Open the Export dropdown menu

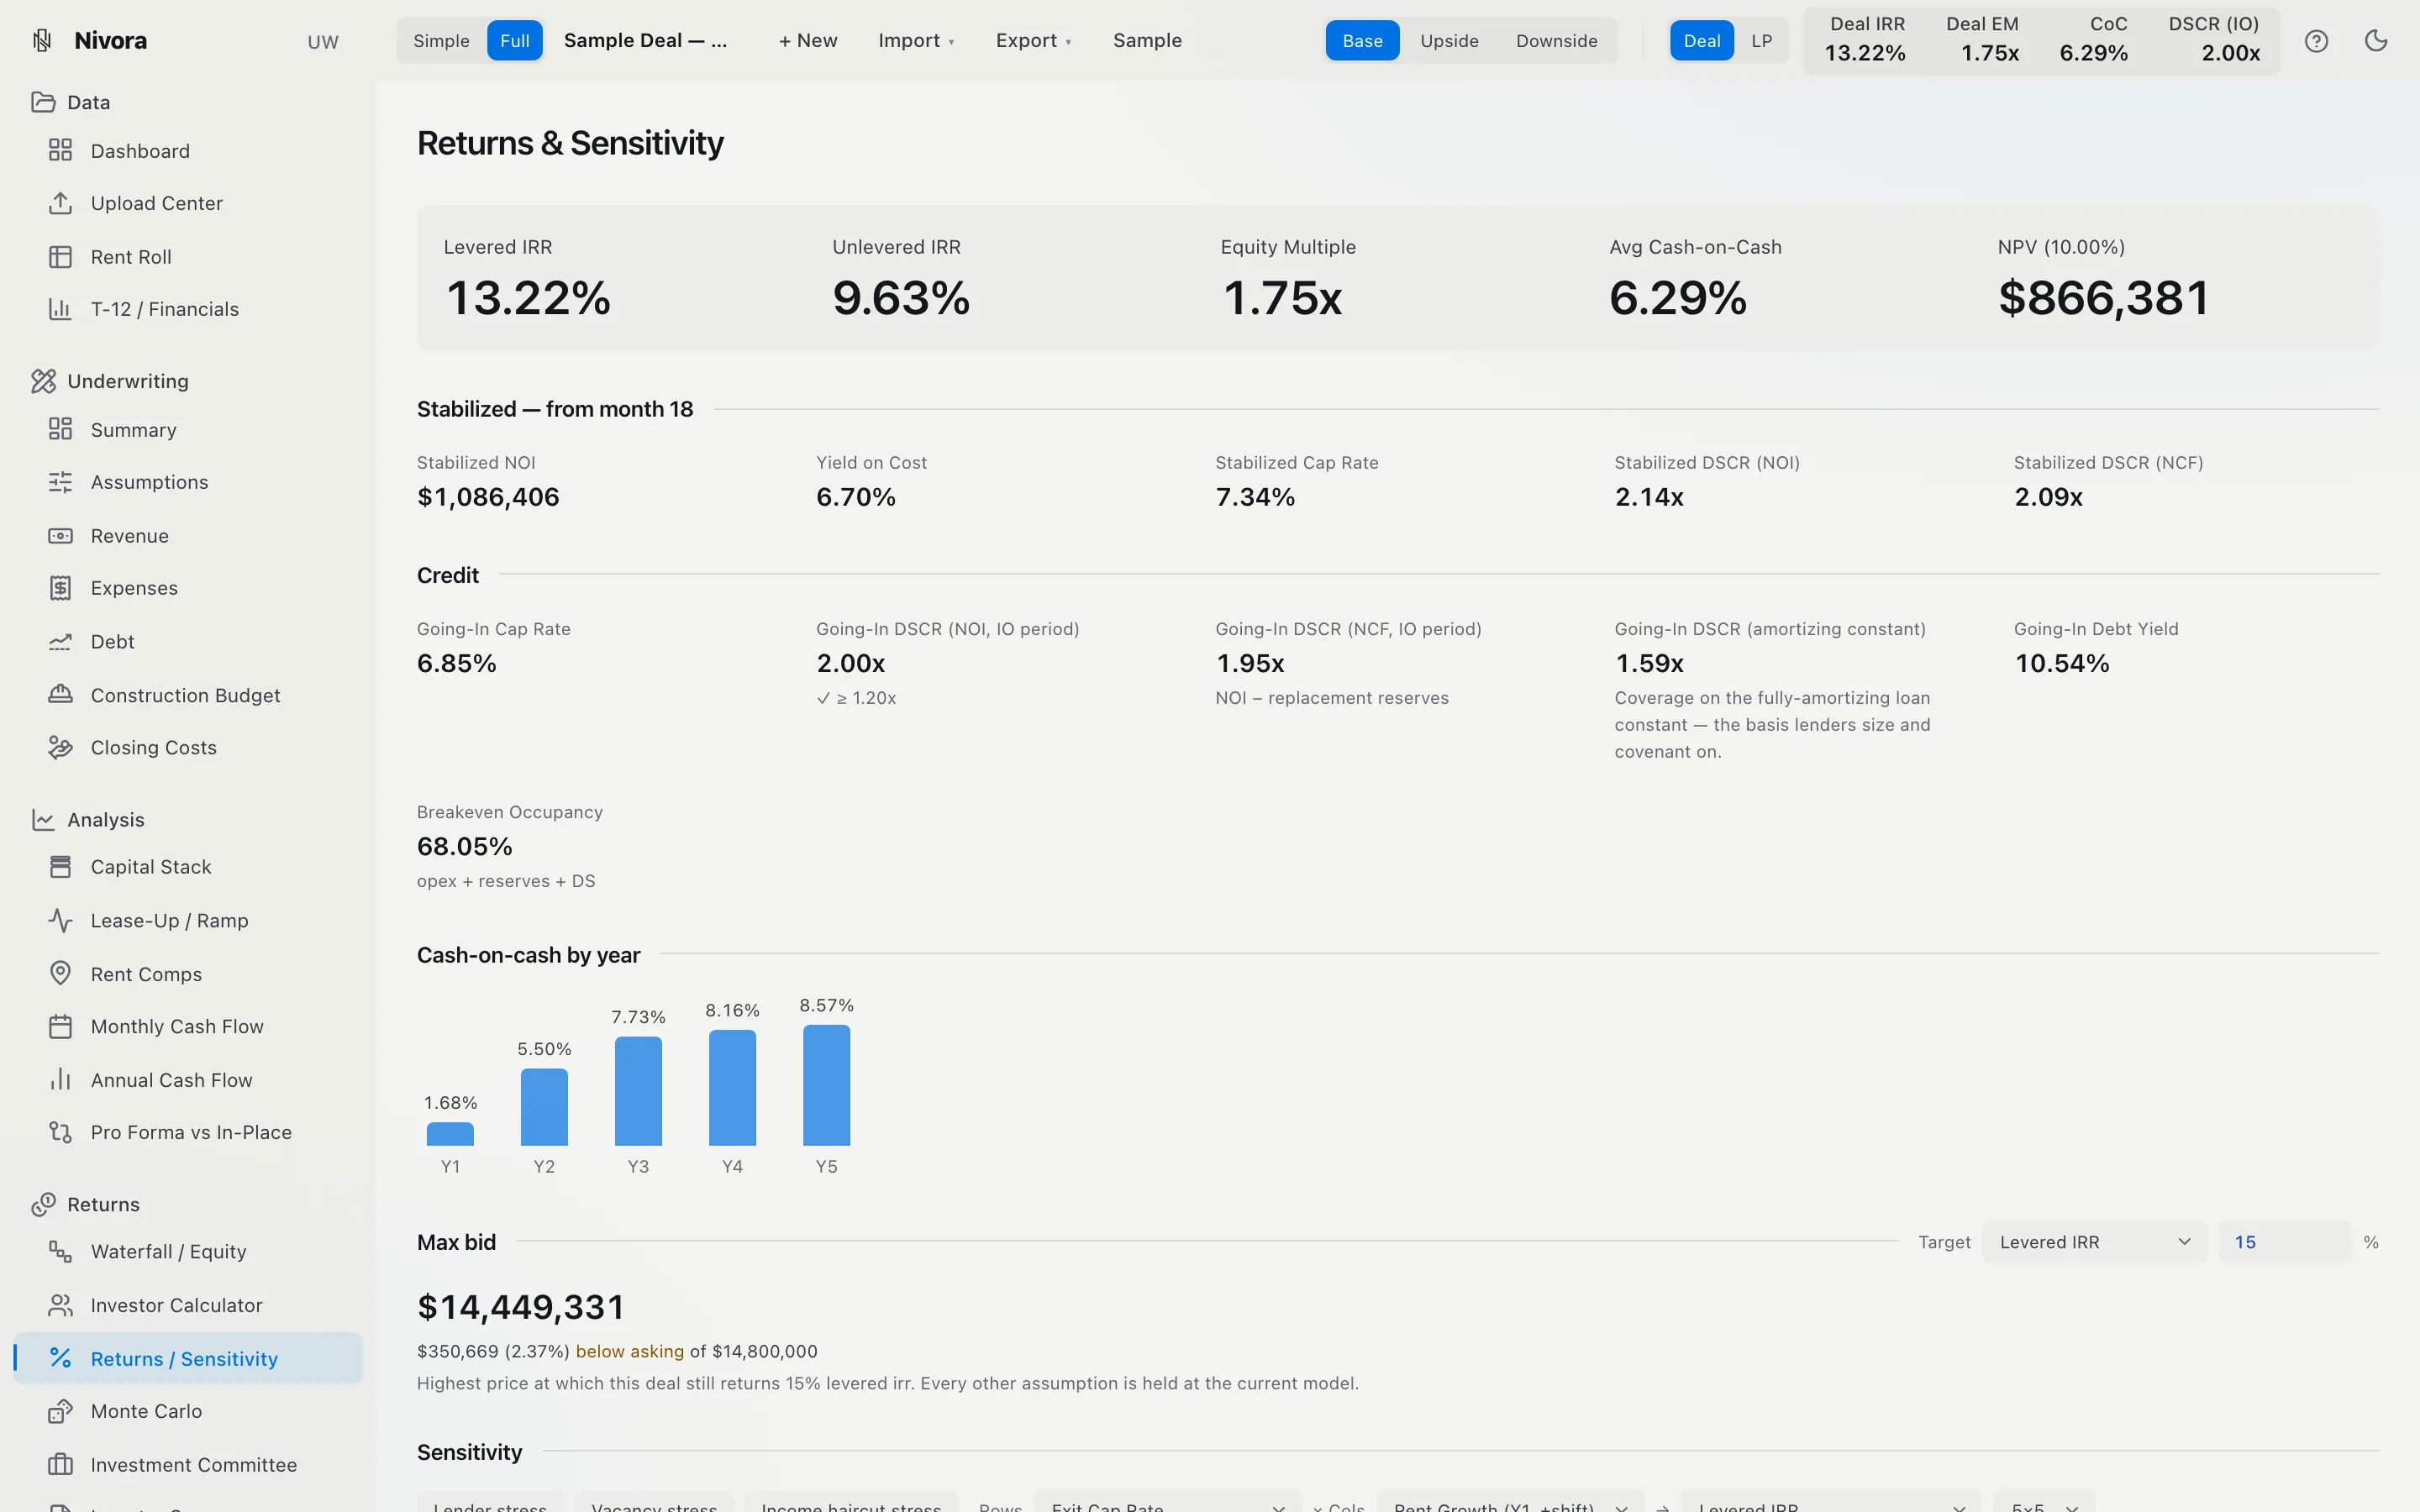(1033, 41)
